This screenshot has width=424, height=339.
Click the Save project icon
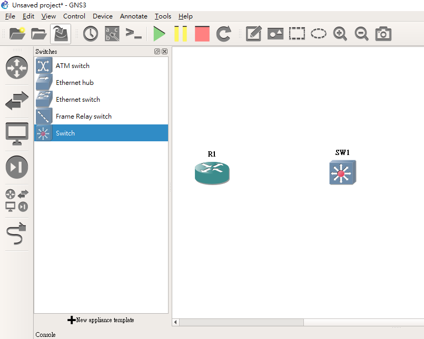point(61,34)
